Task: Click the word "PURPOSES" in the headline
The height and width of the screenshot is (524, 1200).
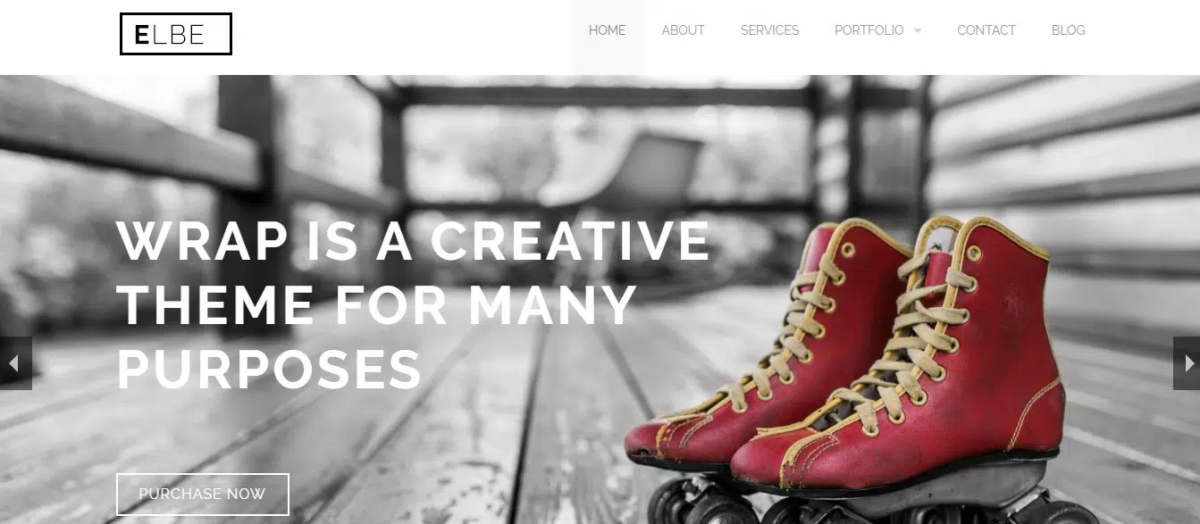Action: [x=270, y=370]
